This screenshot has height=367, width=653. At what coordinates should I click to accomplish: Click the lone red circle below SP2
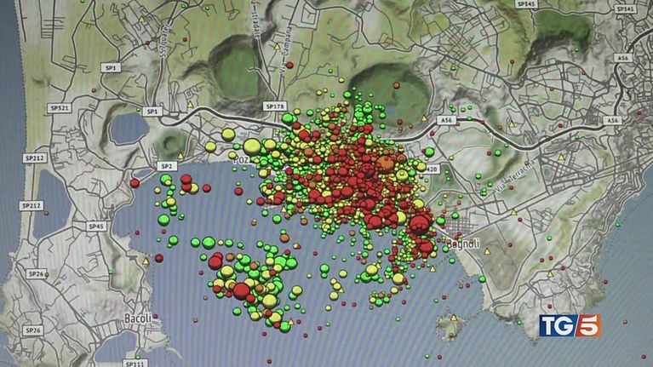pos(135,182)
